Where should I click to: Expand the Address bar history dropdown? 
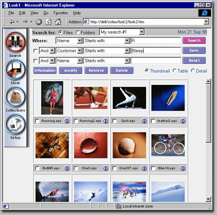[x=206, y=22]
